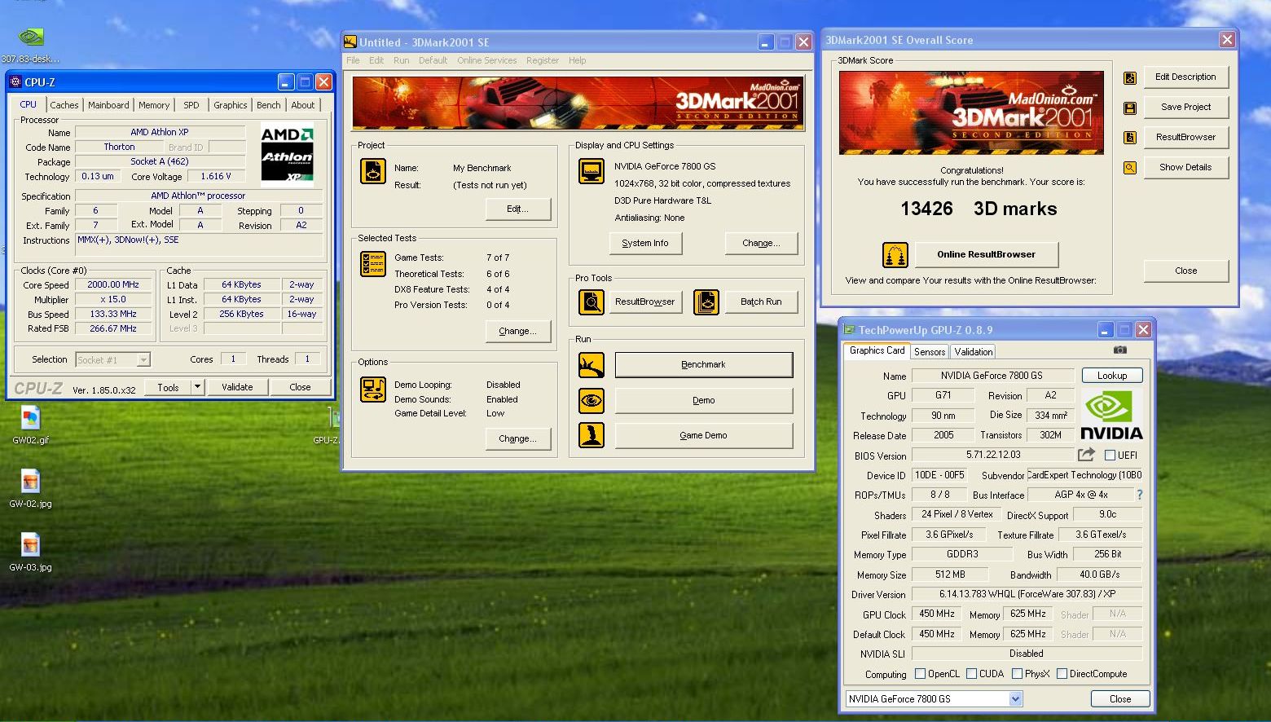The image size is (1271, 722).
Task: Click the NVIDIA logo in GPU-Z
Action: click(1111, 416)
